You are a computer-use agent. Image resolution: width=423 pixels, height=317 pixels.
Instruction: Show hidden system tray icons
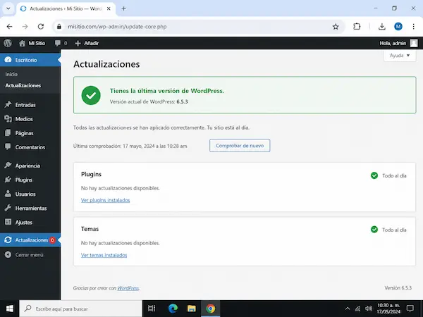pos(348,309)
